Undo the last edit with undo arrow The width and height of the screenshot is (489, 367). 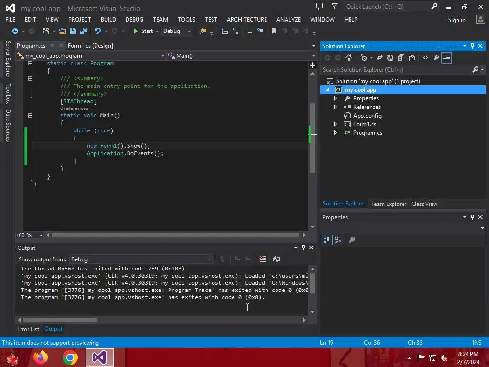pos(97,31)
